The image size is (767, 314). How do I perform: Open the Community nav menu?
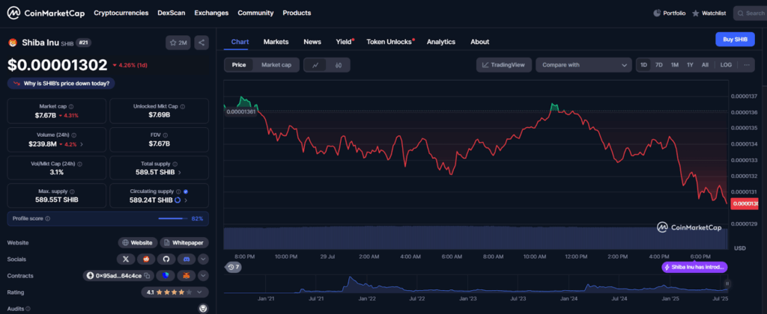pyautogui.click(x=255, y=13)
